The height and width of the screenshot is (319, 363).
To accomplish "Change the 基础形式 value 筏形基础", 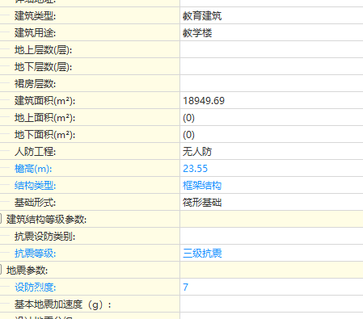I will 272,202.
